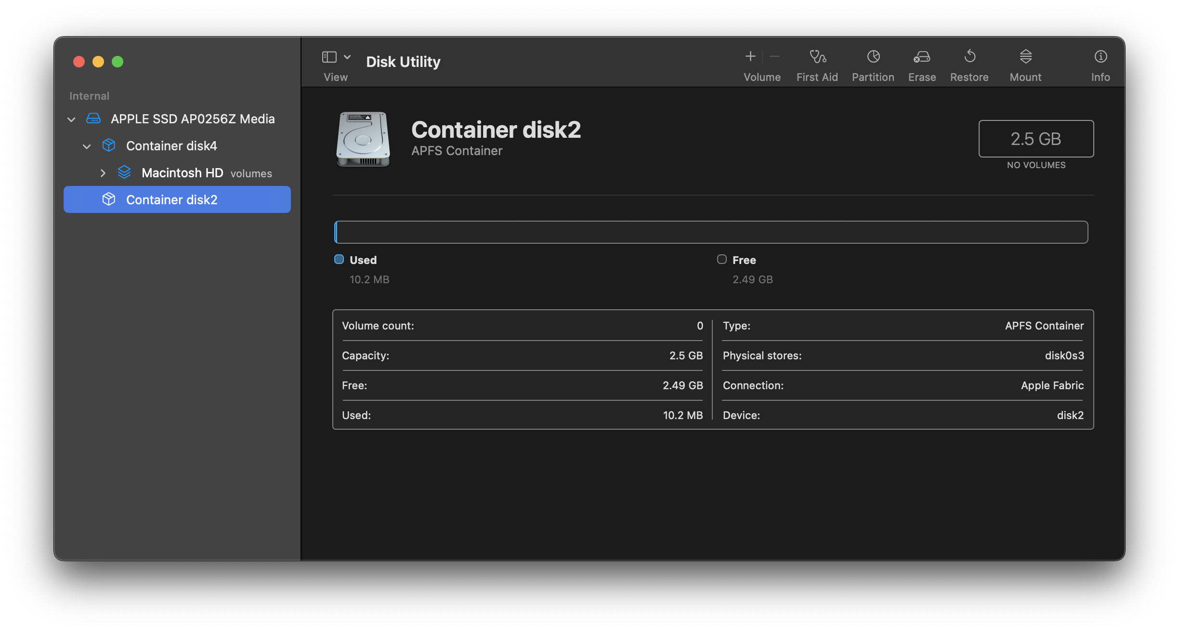
Task: Select Macintosh HD in the sidebar
Action: pyautogui.click(x=182, y=173)
